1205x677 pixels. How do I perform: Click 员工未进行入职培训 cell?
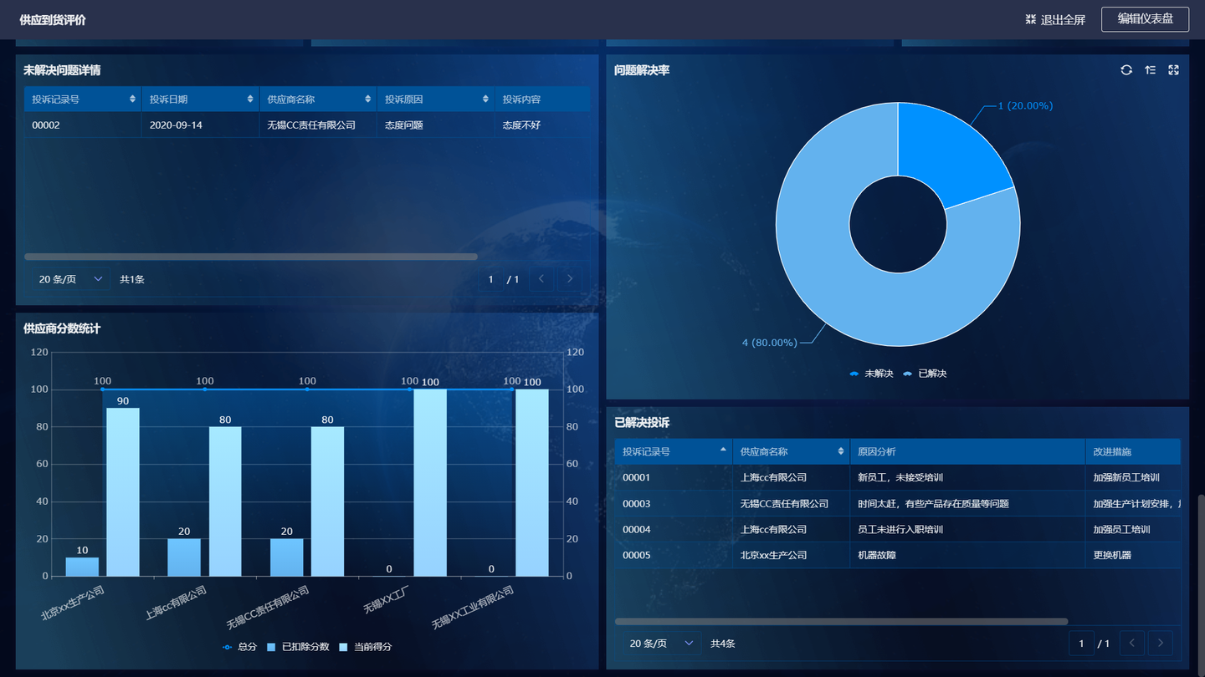coord(900,529)
